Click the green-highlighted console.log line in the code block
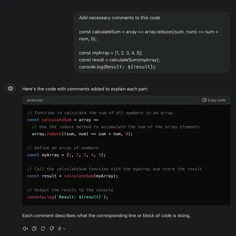This screenshot has width=236, height=236. tap(67, 197)
